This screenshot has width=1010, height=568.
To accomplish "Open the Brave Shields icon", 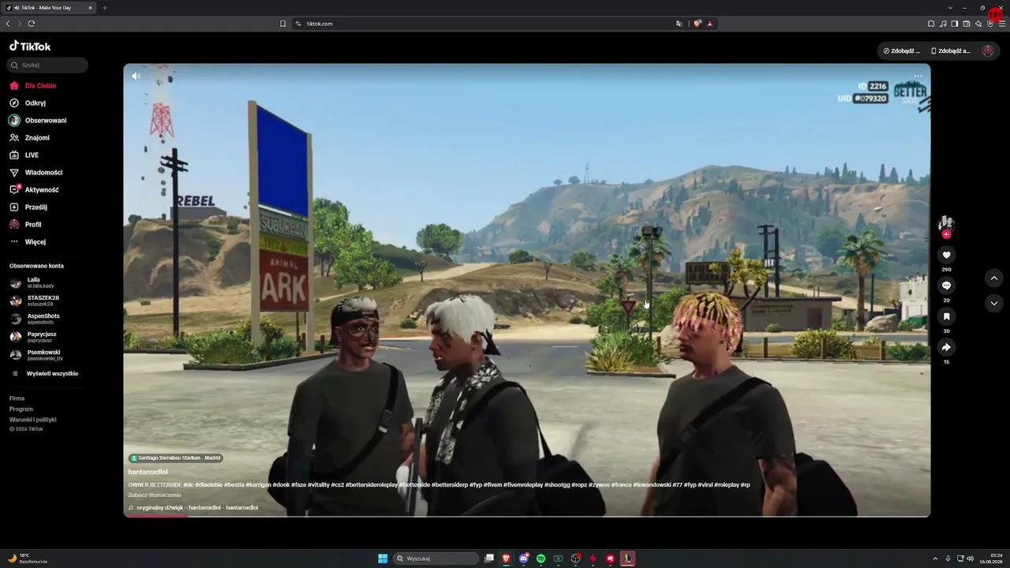I will [698, 24].
